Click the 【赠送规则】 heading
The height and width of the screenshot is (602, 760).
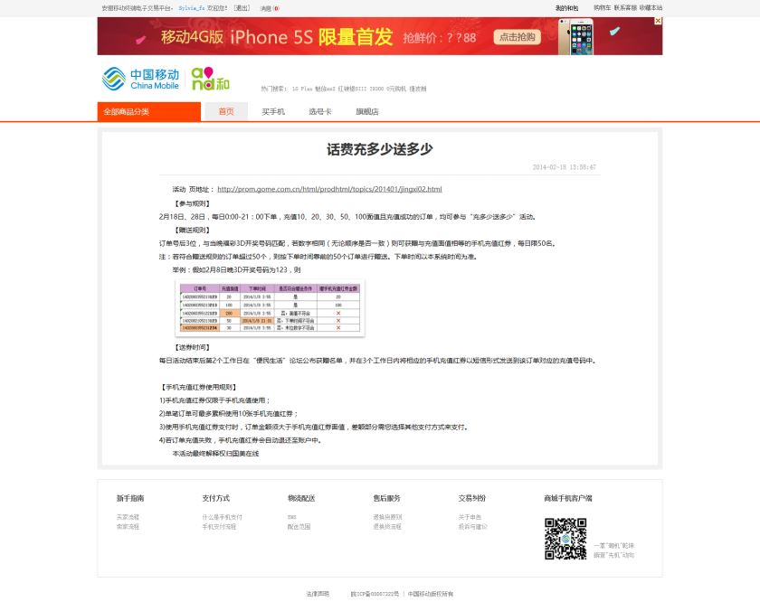[192, 230]
